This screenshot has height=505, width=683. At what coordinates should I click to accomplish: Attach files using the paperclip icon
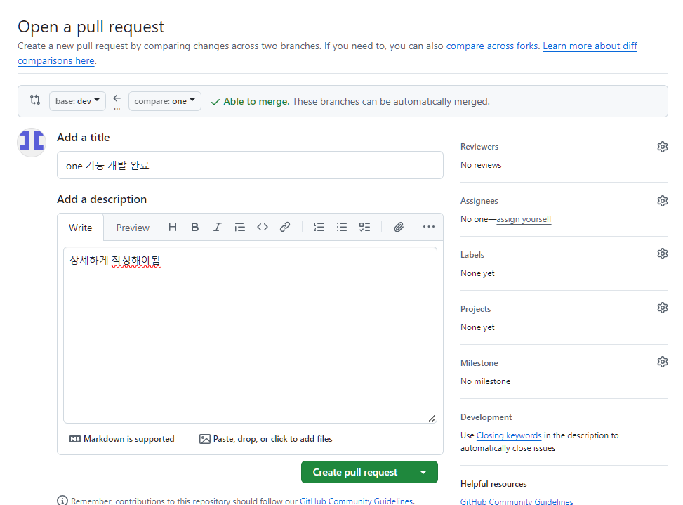[399, 227]
